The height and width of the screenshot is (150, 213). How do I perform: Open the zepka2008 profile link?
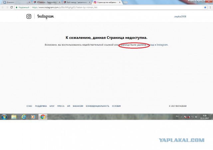click(180, 16)
